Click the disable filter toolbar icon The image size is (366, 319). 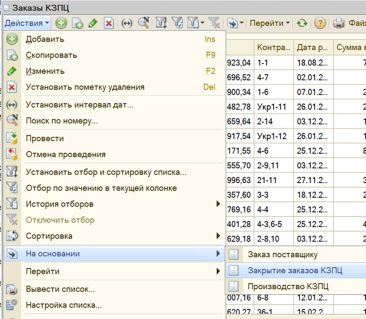214,23
